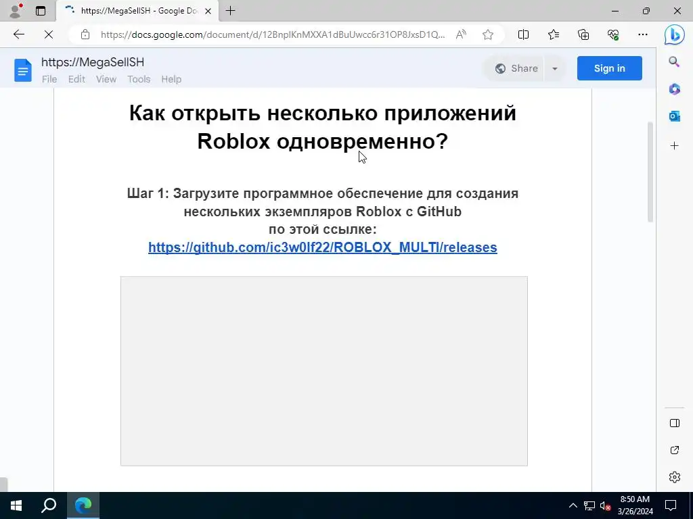
Task: Toggle sidebar panel layout icon
Action: pos(675,423)
